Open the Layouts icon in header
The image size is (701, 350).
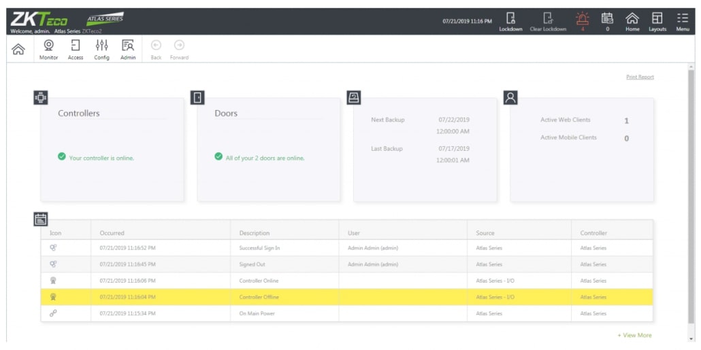657,19
